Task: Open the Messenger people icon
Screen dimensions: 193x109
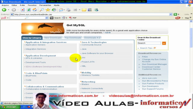Action: 96,10
